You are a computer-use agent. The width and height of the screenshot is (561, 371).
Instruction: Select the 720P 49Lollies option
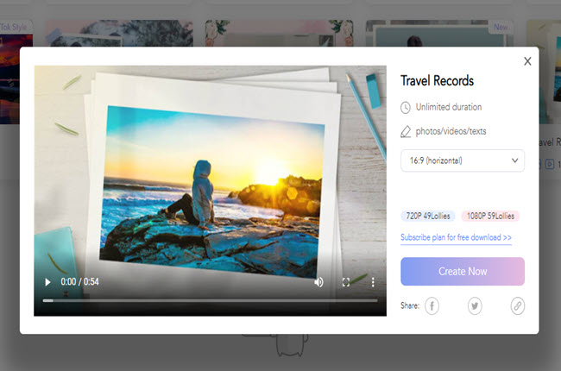(x=428, y=216)
